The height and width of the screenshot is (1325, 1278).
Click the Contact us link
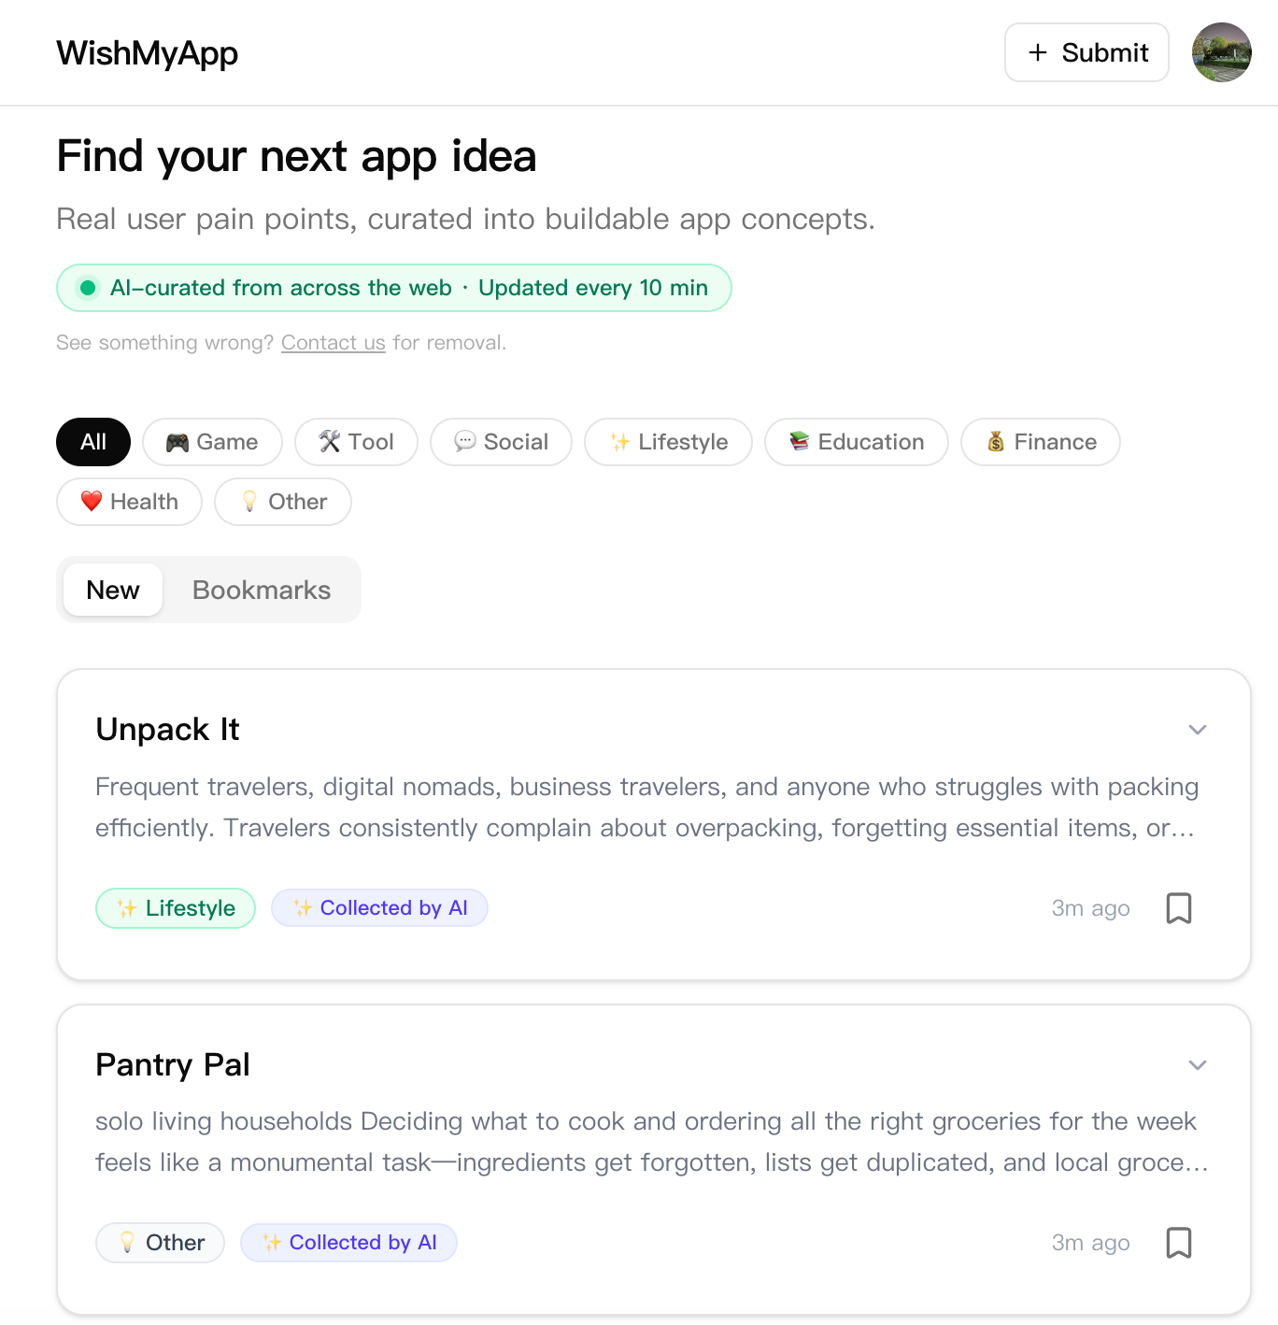(333, 343)
